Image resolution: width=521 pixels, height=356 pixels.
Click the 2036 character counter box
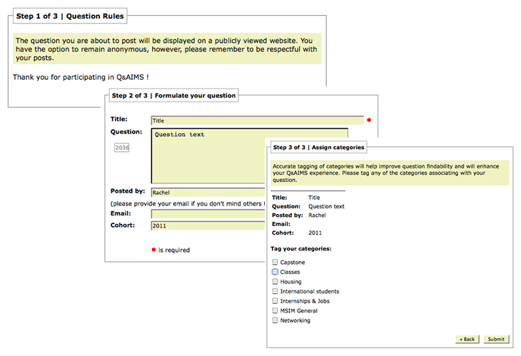pos(122,148)
